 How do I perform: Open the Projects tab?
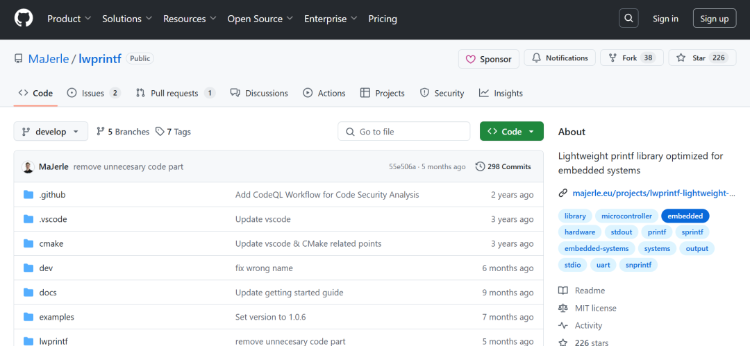pos(382,93)
